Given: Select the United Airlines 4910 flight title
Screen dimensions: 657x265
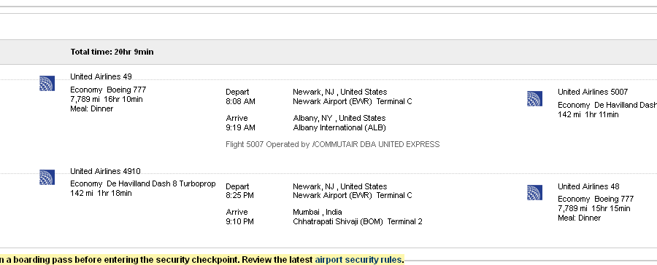Looking at the screenshot, I should pyautogui.click(x=105, y=171).
